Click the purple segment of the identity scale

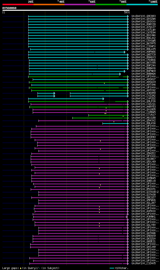coord(80,4)
